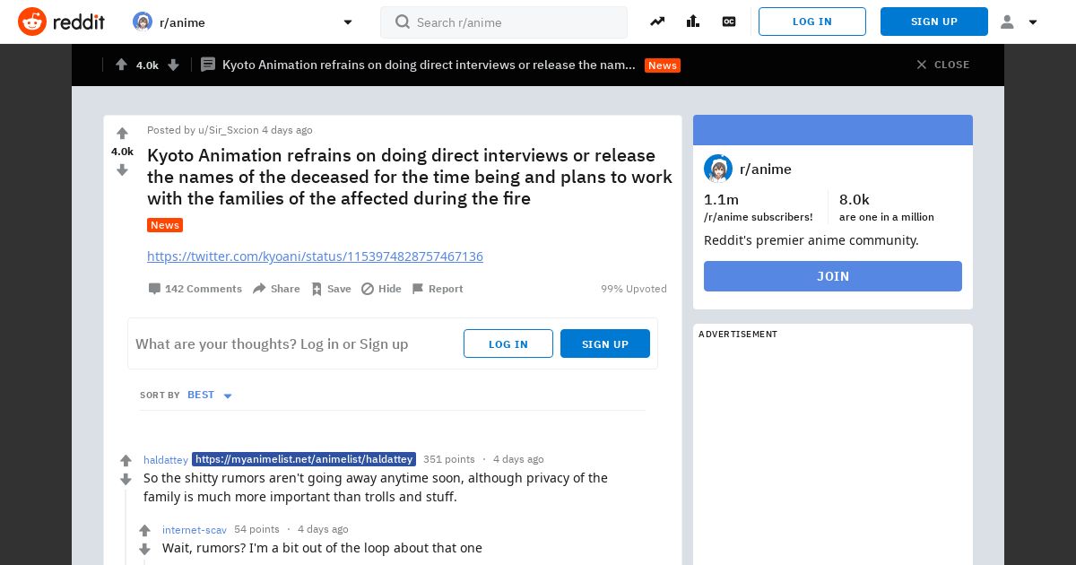Screen dimensions: 1076x565
Task: Save the post
Action: point(331,289)
